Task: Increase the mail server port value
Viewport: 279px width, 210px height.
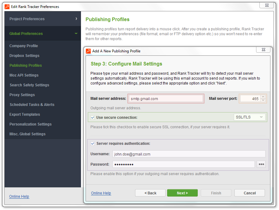Action: point(263,97)
